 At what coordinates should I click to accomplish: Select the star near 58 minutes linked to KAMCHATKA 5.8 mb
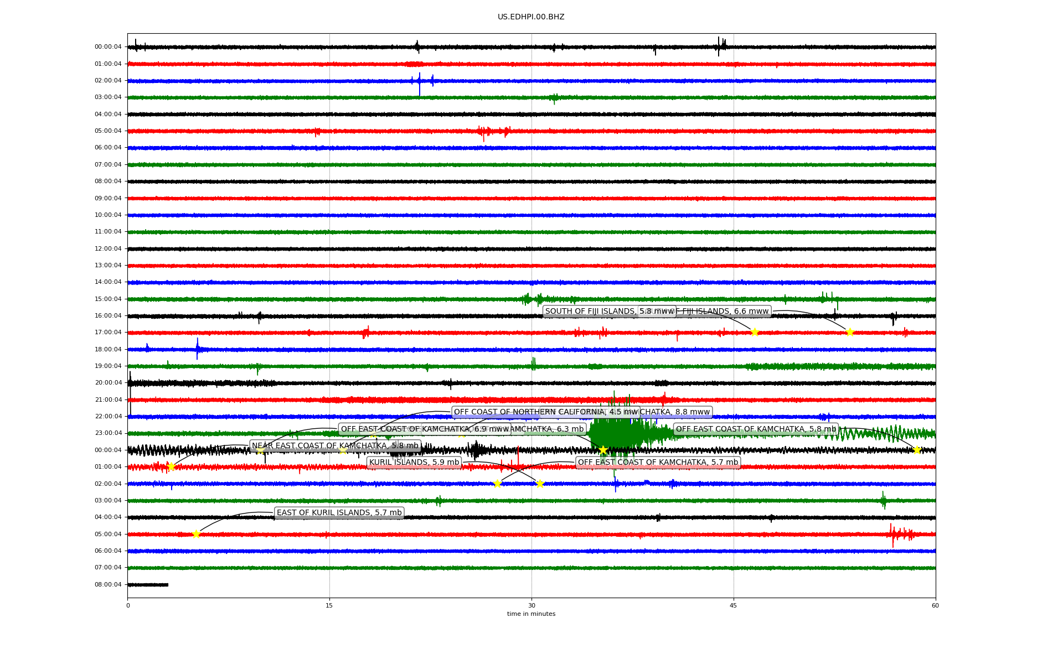(x=917, y=450)
